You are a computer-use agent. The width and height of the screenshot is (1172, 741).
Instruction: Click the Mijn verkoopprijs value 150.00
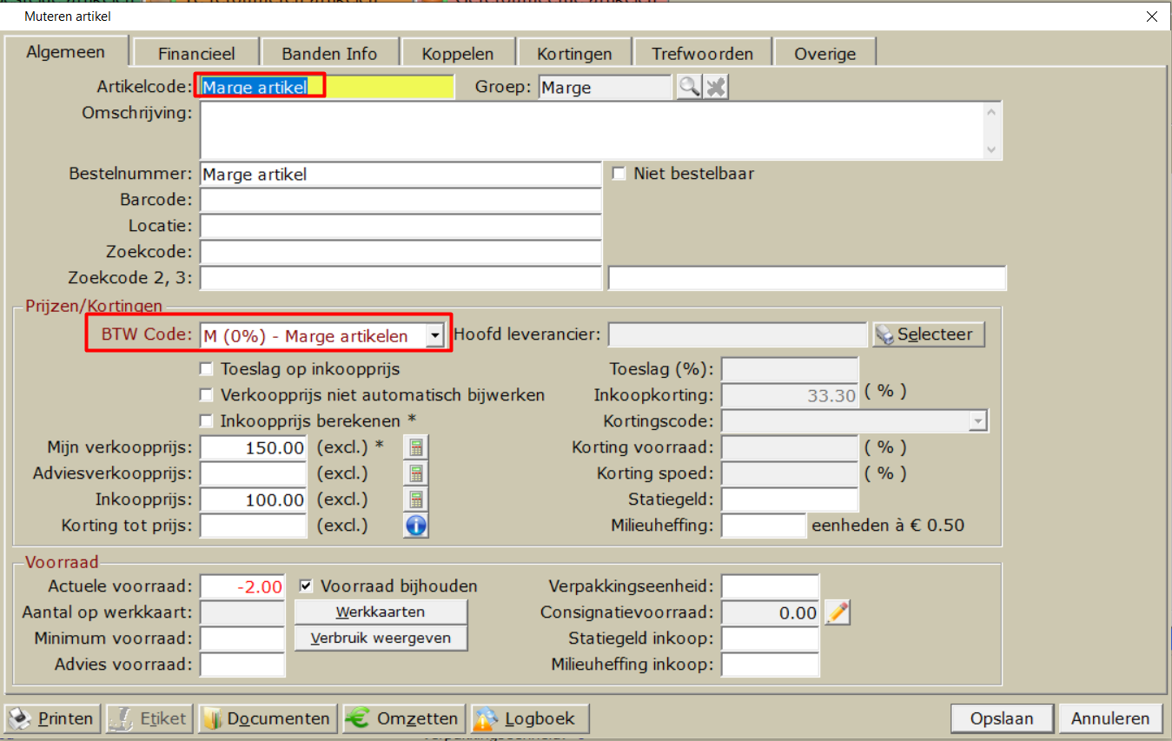(x=253, y=447)
